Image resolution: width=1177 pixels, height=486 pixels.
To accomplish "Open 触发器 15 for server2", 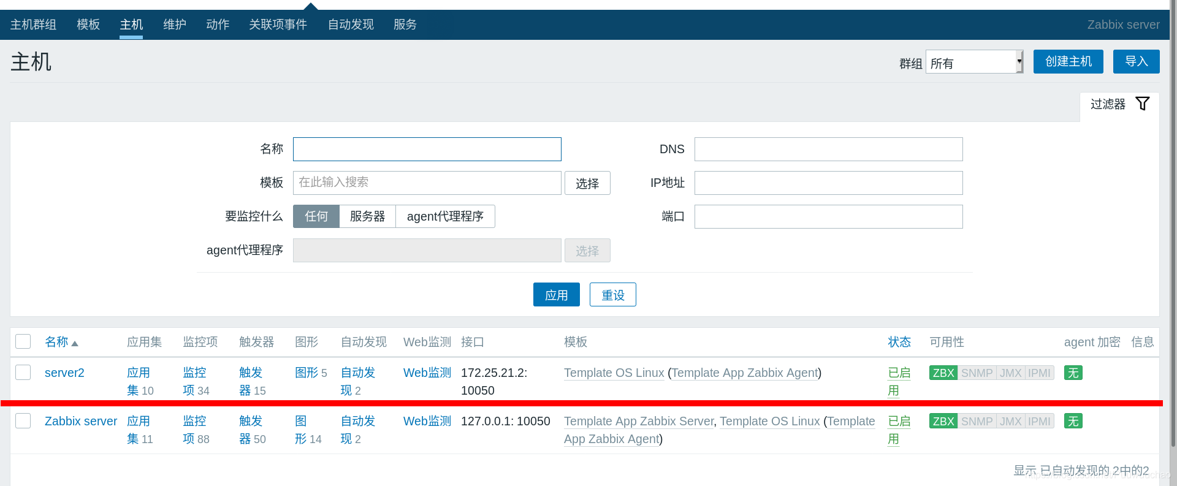I will click(251, 381).
